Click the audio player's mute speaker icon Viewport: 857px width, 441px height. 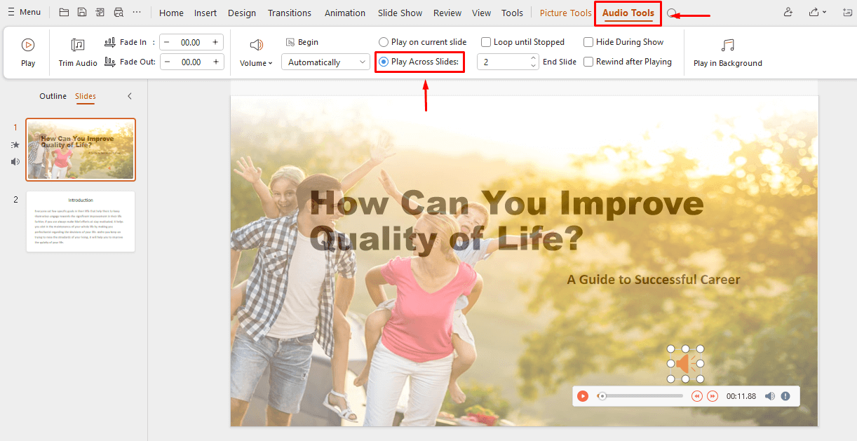point(769,396)
